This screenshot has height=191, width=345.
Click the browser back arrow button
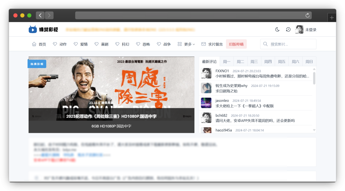pyautogui.click(x=40, y=15)
